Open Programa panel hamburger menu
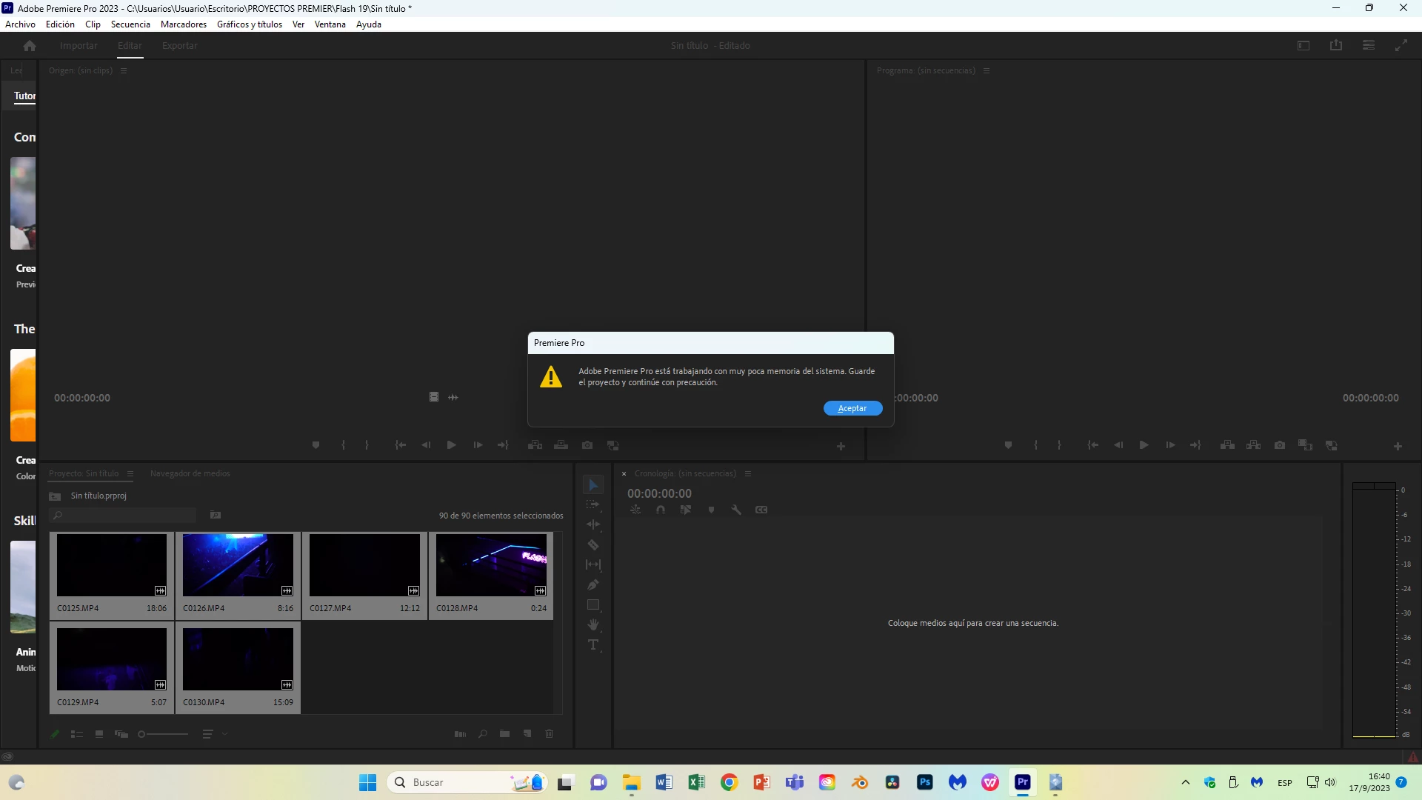Image resolution: width=1422 pixels, height=800 pixels. [x=987, y=71]
